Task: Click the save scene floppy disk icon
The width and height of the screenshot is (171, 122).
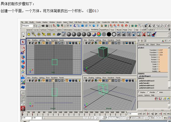Action: tap(47, 26)
